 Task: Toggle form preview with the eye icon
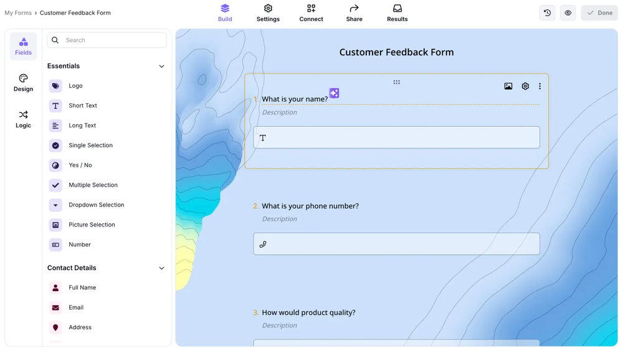click(x=568, y=13)
